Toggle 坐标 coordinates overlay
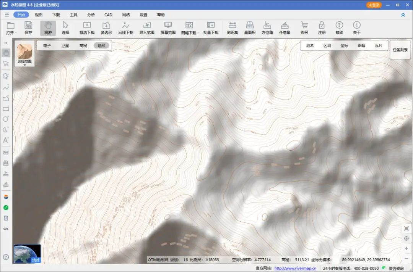 [x=344, y=45]
